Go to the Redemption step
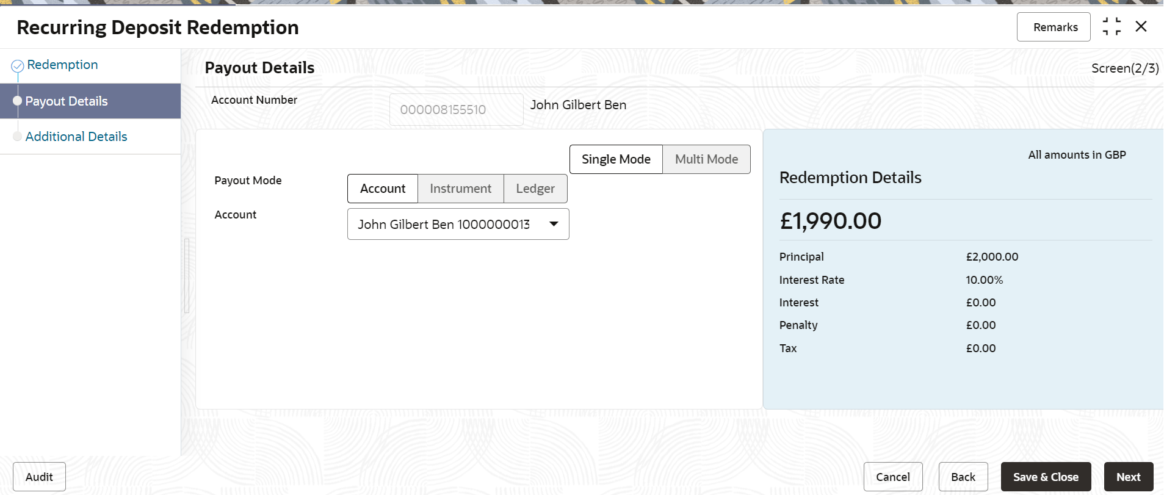This screenshot has width=1164, height=495. [x=62, y=65]
